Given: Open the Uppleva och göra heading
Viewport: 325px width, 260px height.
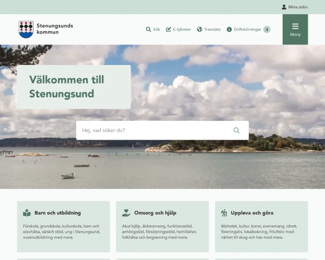Looking at the screenshot, I should pos(252,213).
